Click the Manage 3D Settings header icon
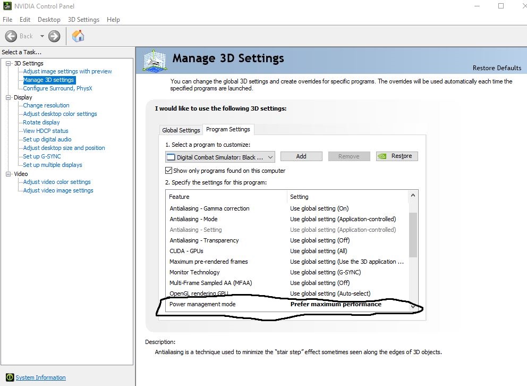The image size is (527, 386). 155,61
